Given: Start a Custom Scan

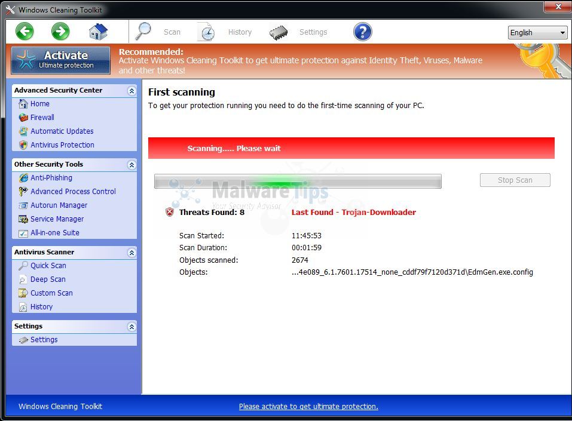Looking at the screenshot, I should [51, 293].
